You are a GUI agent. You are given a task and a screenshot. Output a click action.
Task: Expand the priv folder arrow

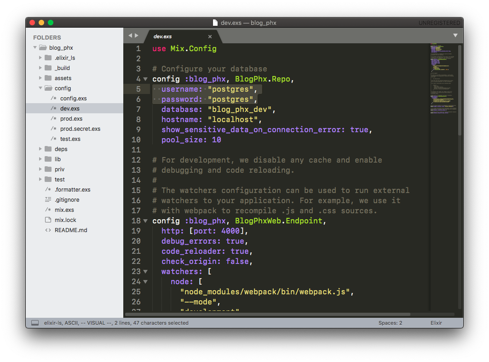[40, 169]
